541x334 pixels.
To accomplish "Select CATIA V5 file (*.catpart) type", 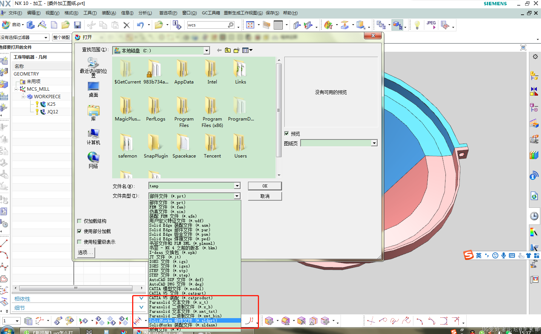I will [194, 293].
